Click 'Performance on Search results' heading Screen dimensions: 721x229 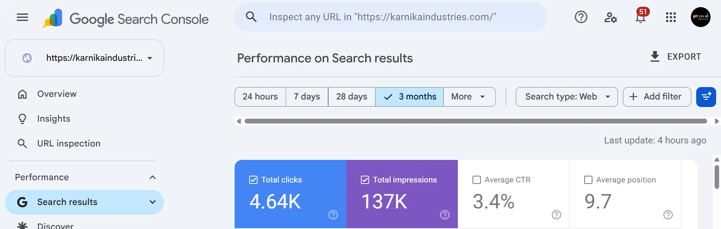pos(325,58)
